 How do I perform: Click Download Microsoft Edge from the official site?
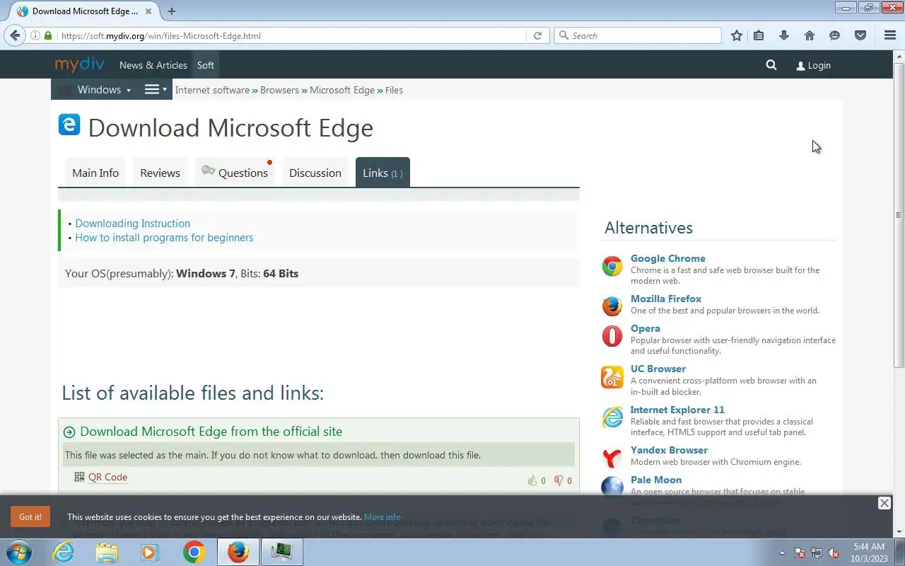pos(211,431)
